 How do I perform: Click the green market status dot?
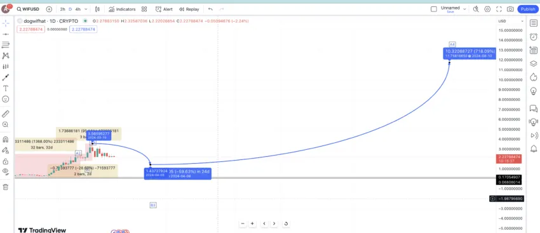click(85, 21)
